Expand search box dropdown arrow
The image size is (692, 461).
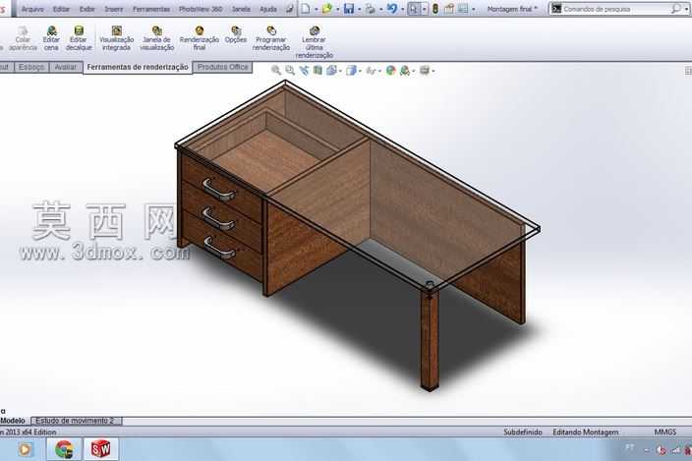click(x=687, y=9)
